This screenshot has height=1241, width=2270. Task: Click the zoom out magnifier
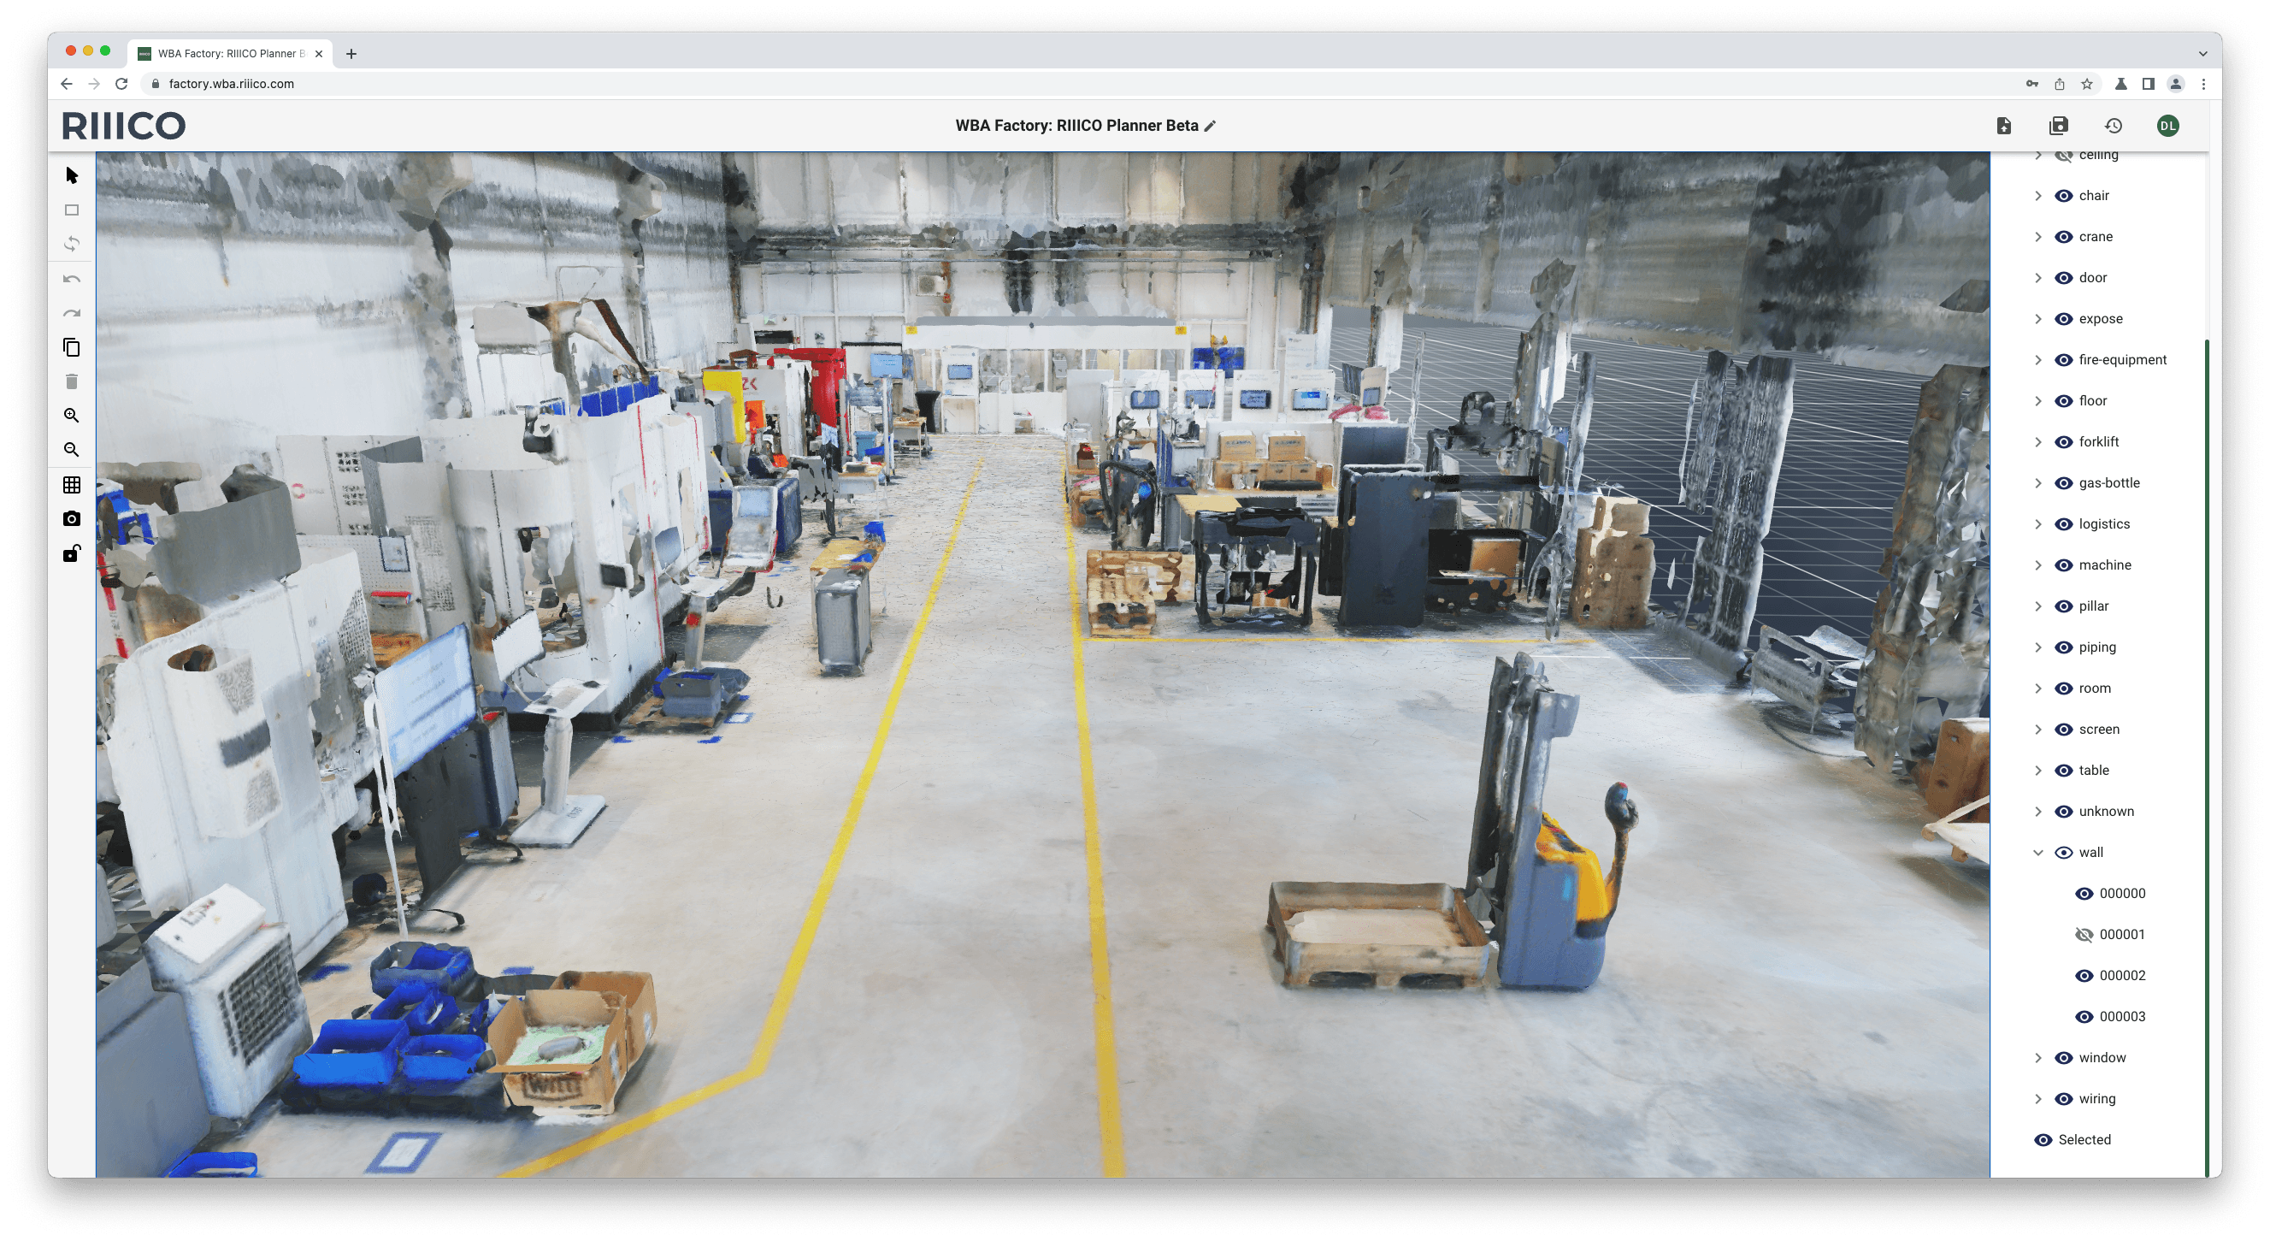click(x=71, y=450)
